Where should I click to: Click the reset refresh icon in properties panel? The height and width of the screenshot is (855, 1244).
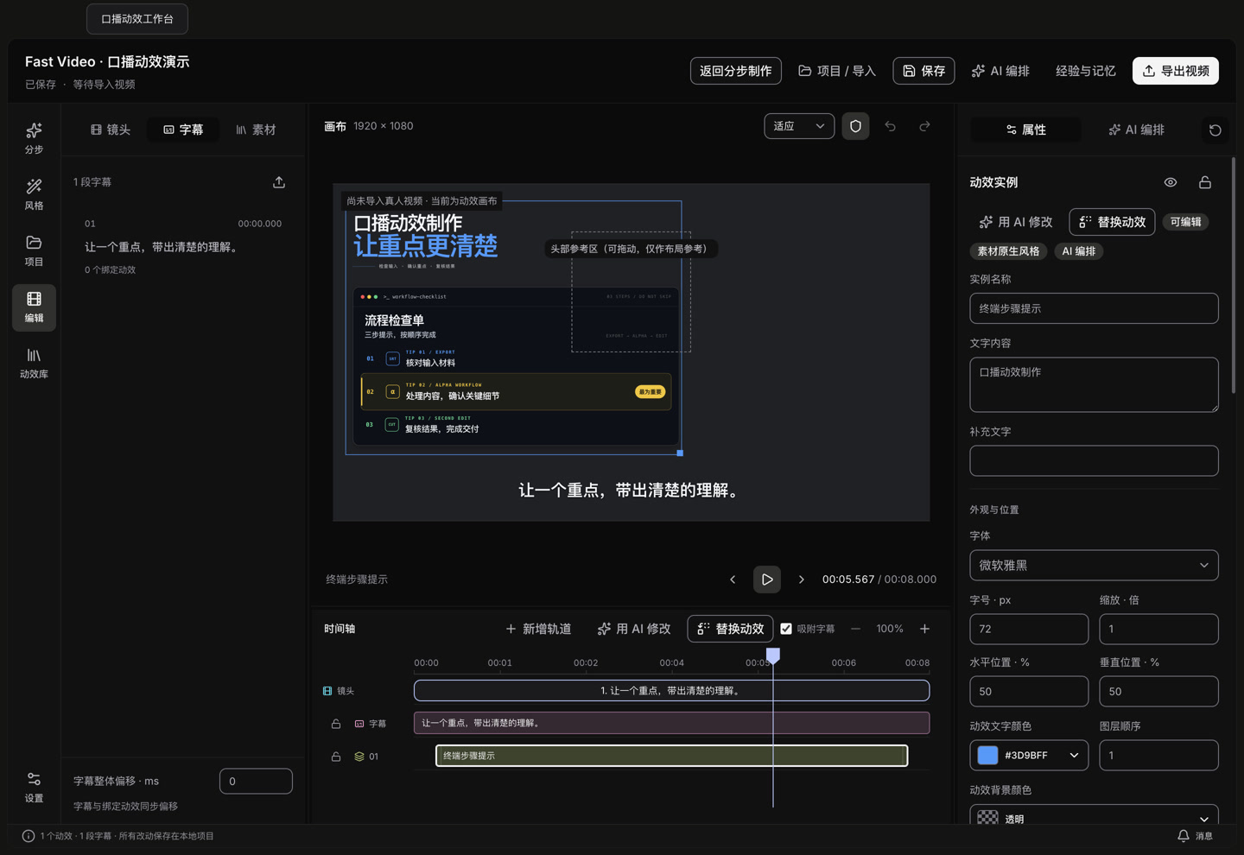[1215, 130]
